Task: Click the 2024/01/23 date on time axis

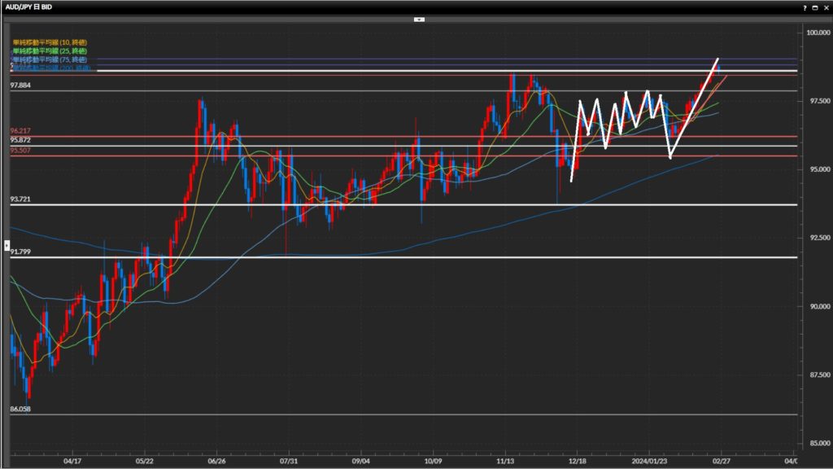Action: point(648,460)
